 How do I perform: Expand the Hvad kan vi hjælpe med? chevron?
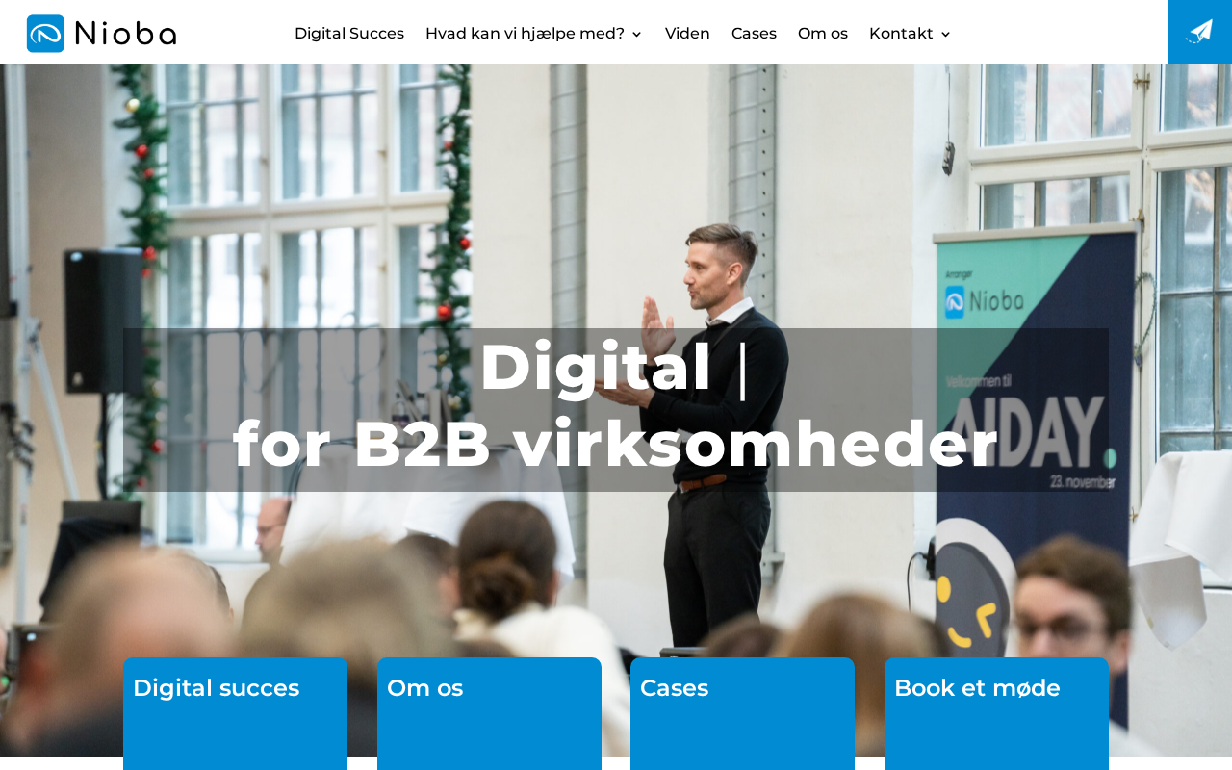tap(636, 35)
